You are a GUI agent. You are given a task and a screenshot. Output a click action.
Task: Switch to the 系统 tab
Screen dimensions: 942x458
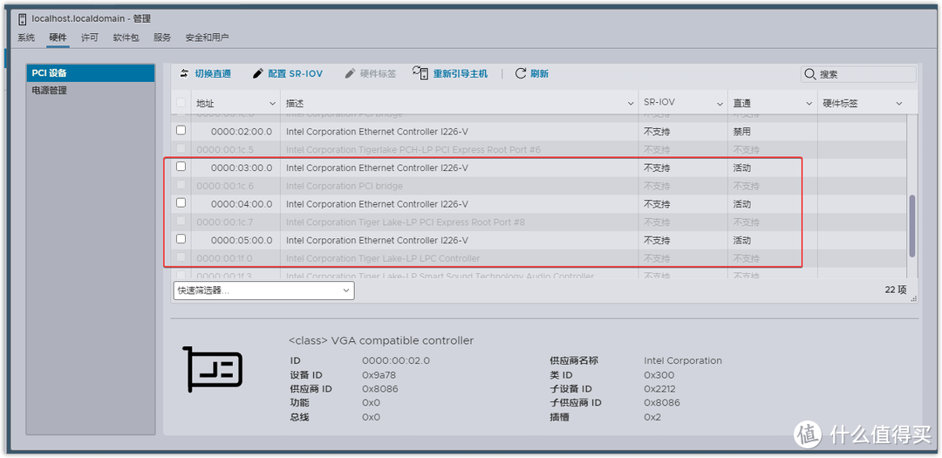point(26,38)
